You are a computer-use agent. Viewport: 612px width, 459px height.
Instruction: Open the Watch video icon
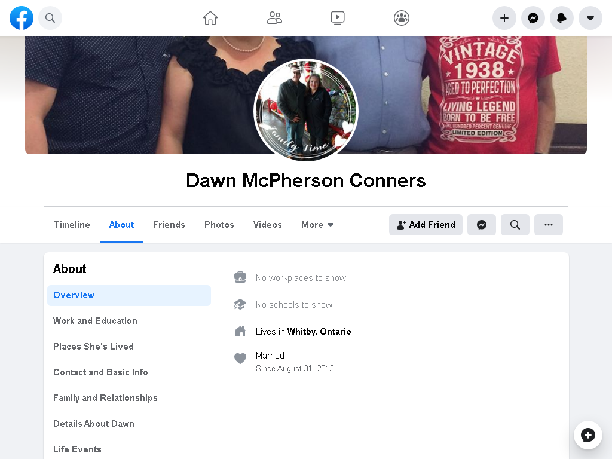(x=338, y=18)
